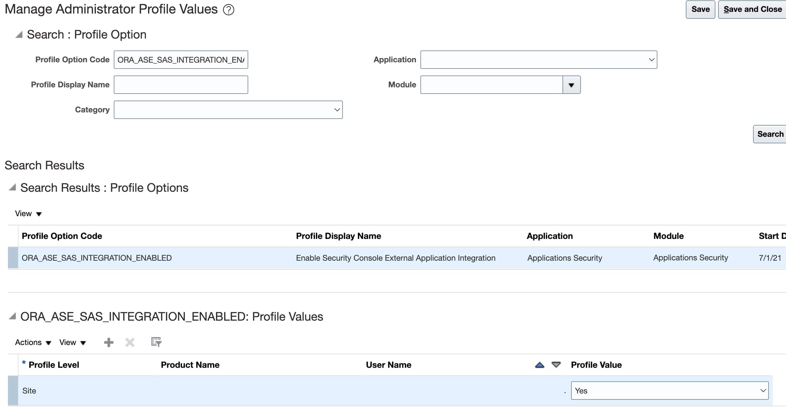This screenshot has width=786, height=408.
Task: Click the Detach icon in Profile Values toolbar
Action: [x=155, y=343]
